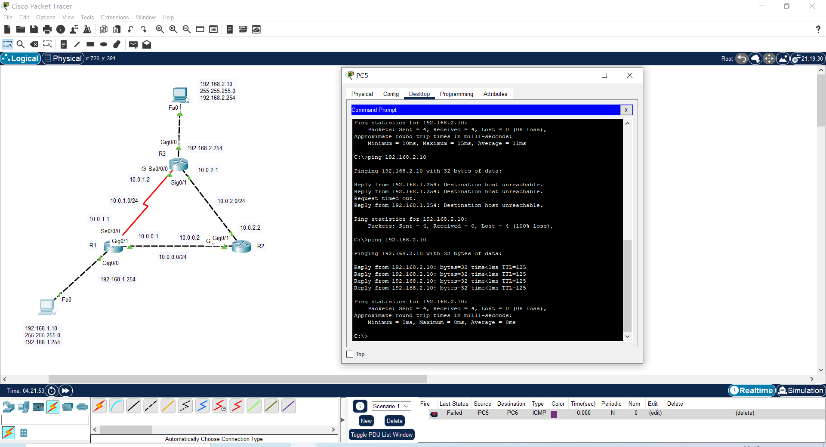This screenshot has height=447, width=826.
Task: Pick the Draw Line tool
Action: pyautogui.click(x=77, y=44)
